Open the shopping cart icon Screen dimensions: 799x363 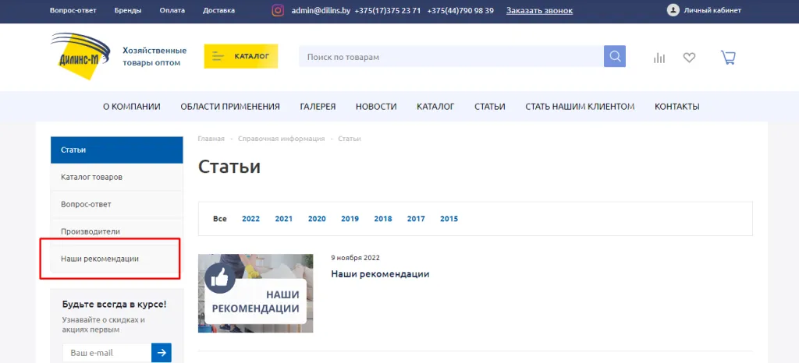click(728, 58)
